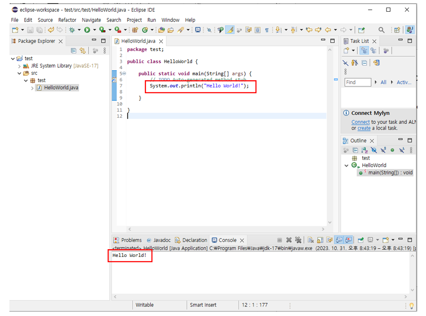Sort the Outline alphabetically
Image resolution: width=426 pixels, height=316 pixels.
tap(364, 150)
